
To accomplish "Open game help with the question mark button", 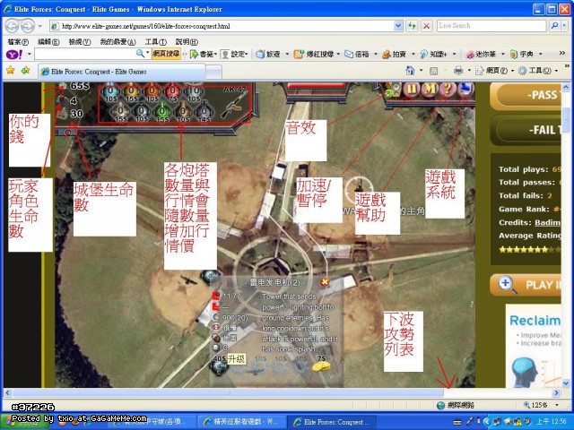I will click(448, 89).
